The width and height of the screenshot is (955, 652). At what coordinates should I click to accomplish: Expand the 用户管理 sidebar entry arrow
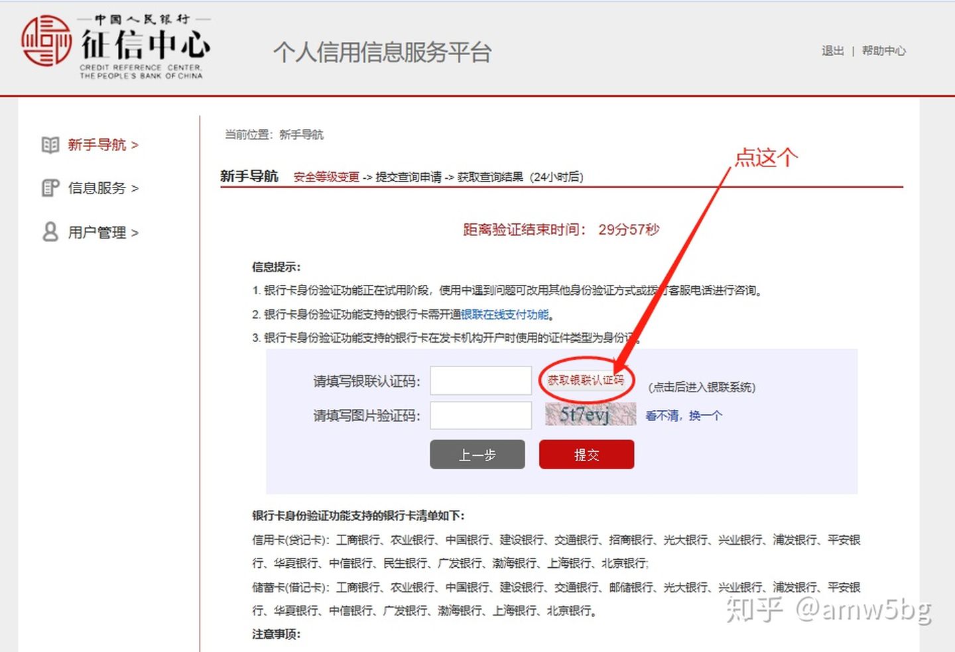click(136, 233)
